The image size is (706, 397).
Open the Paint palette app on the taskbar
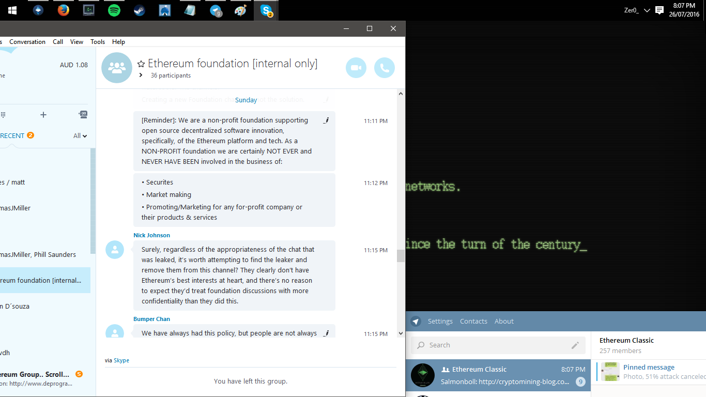pos(241,10)
